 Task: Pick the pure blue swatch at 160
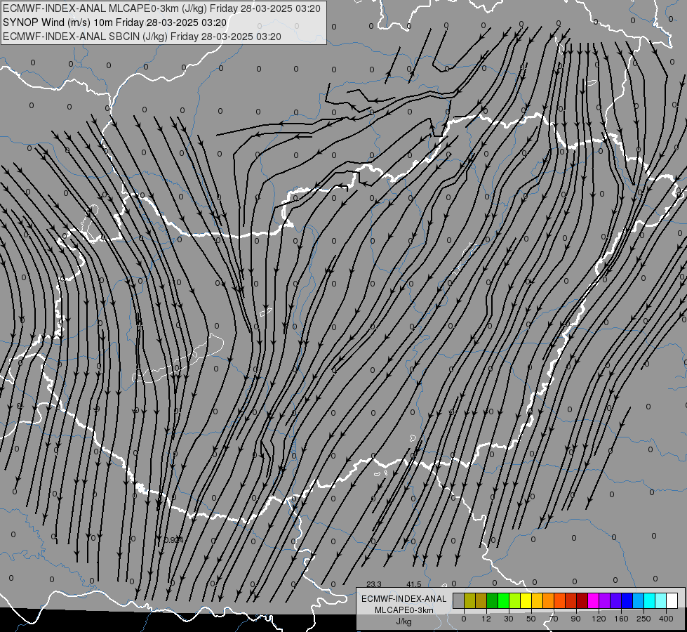(x=627, y=601)
